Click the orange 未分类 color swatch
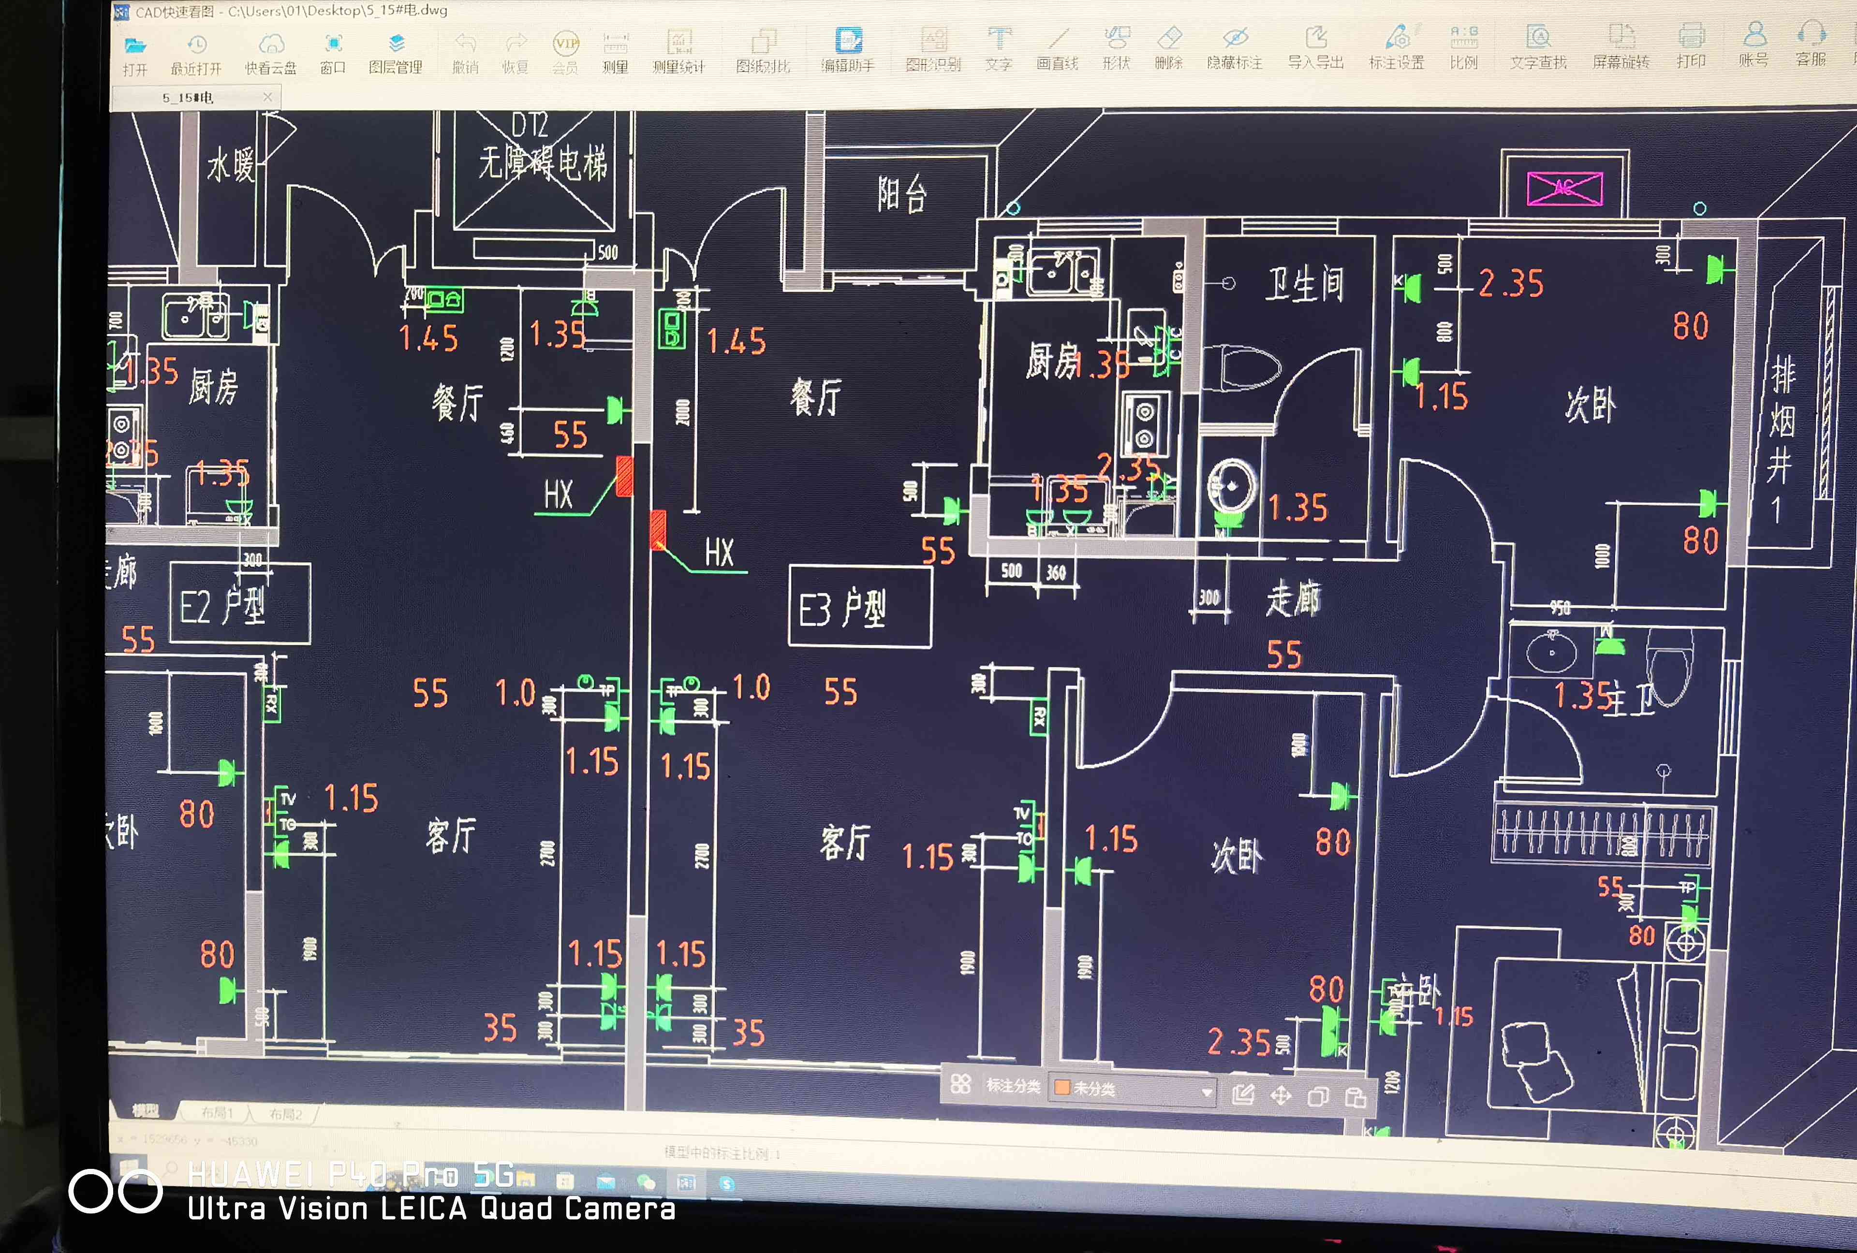1857x1253 pixels. coord(1062,1087)
